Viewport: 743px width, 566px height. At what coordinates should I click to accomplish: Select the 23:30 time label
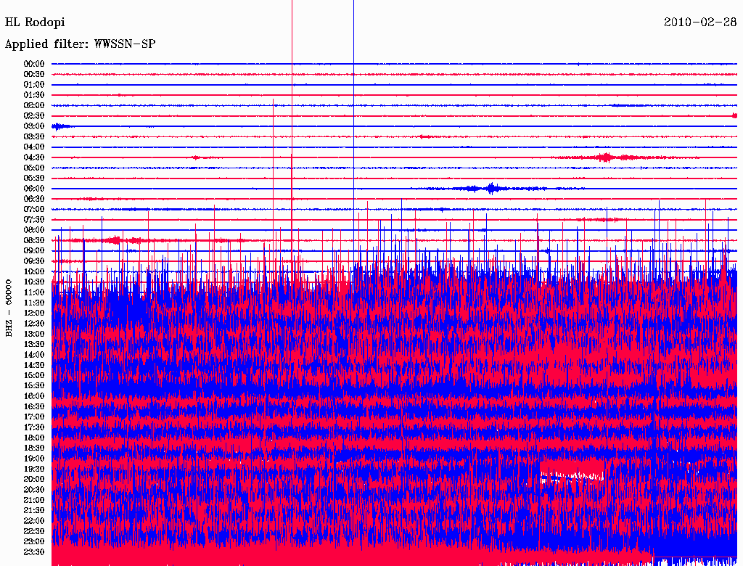click(34, 551)
